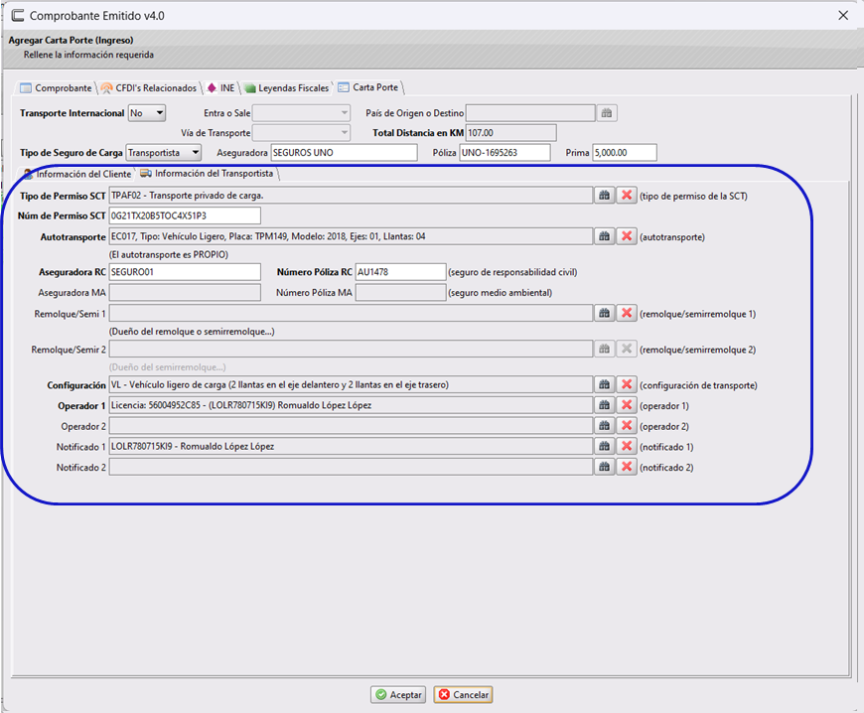
Task: Click the Prima field 5,000.00
Action: pos(625,153)
